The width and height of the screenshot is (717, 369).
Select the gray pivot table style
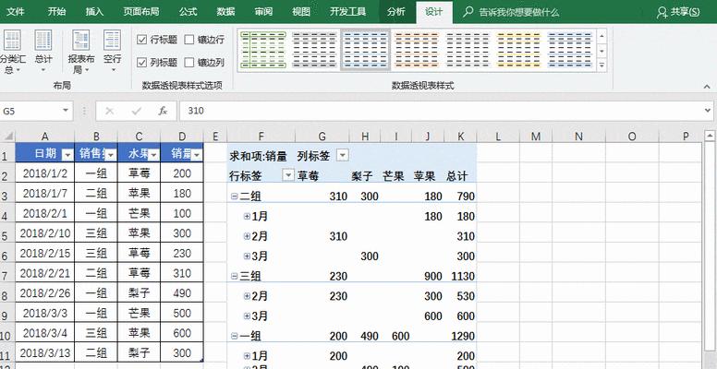(314, 50)
